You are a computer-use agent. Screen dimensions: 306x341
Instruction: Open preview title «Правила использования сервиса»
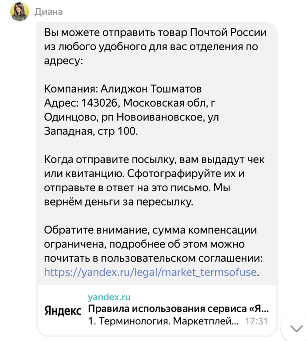click(178, 310)
